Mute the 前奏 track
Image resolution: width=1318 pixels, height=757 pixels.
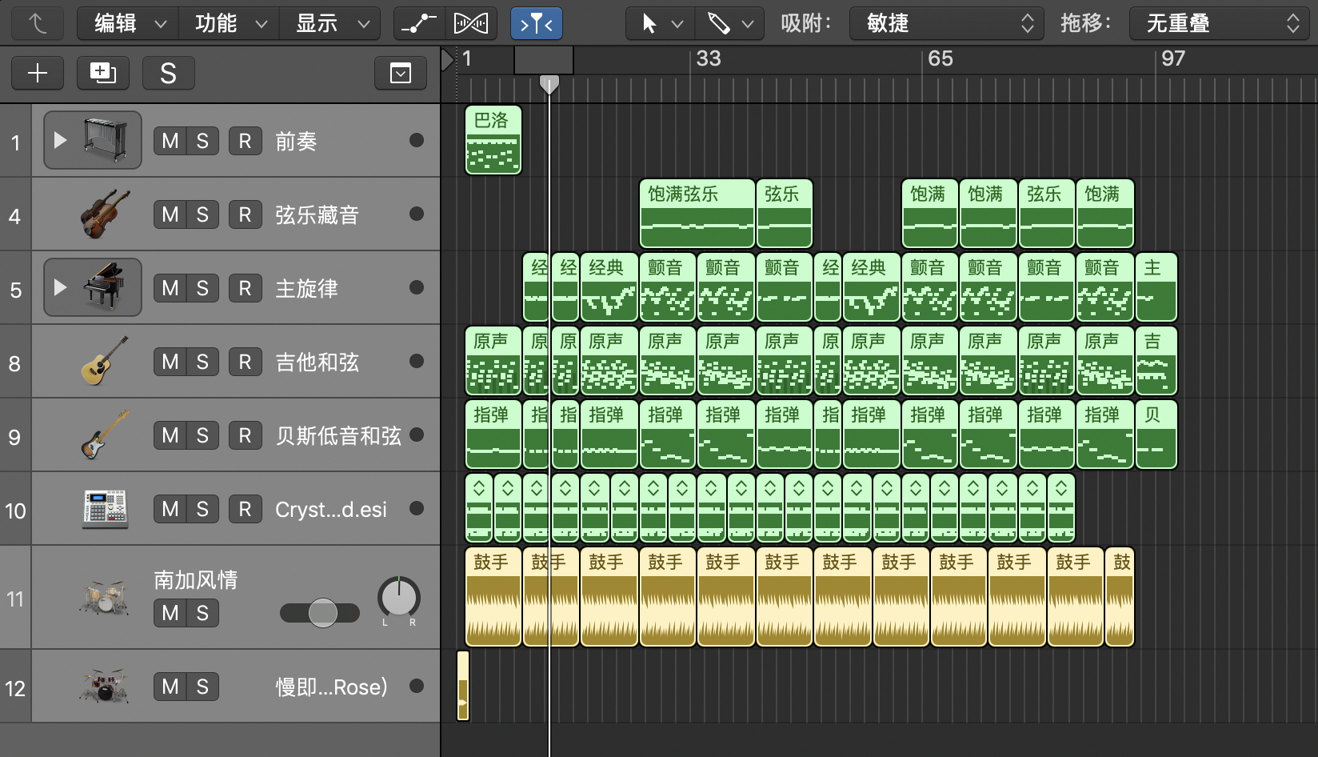170,141
